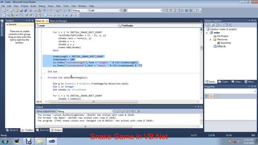Increase line indent toolbar icon
Viewport: 258px width, 145px height.
(x=31, y=15)
